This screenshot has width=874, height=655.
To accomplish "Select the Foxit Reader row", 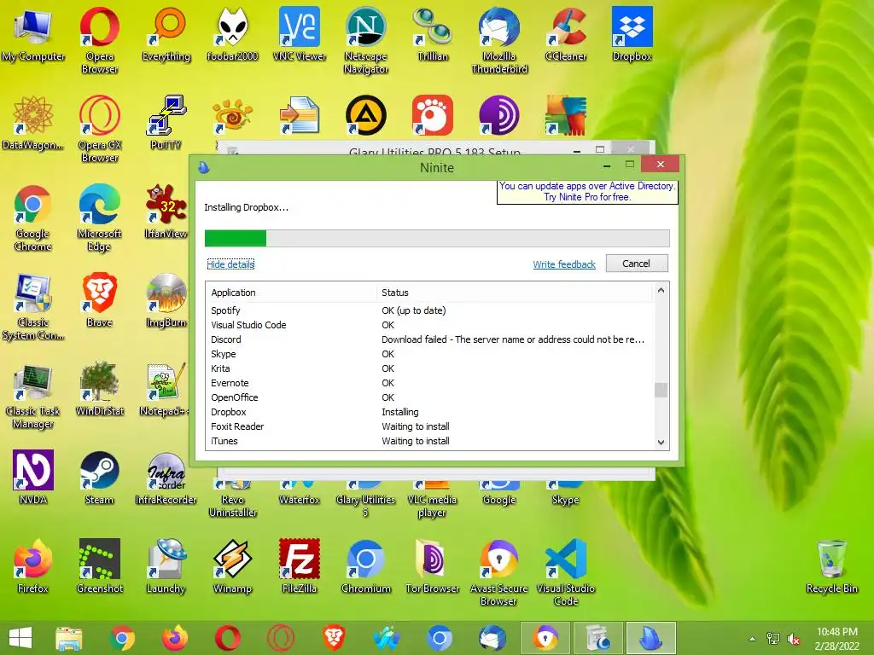I will click(x=429, y=426).
